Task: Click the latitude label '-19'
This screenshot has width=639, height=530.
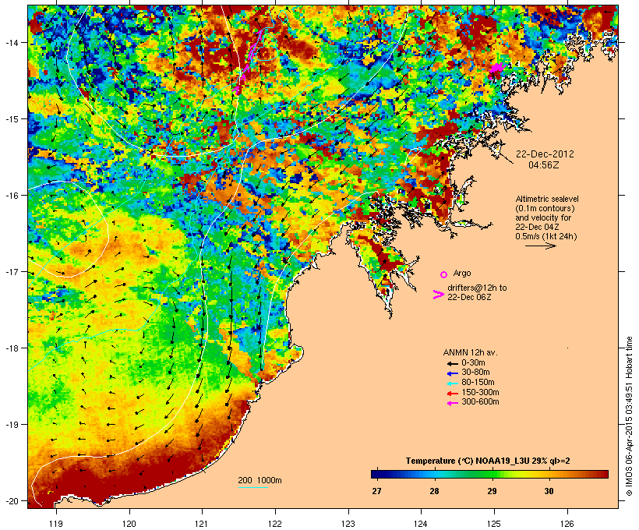Action: click(x=11, y=425)
